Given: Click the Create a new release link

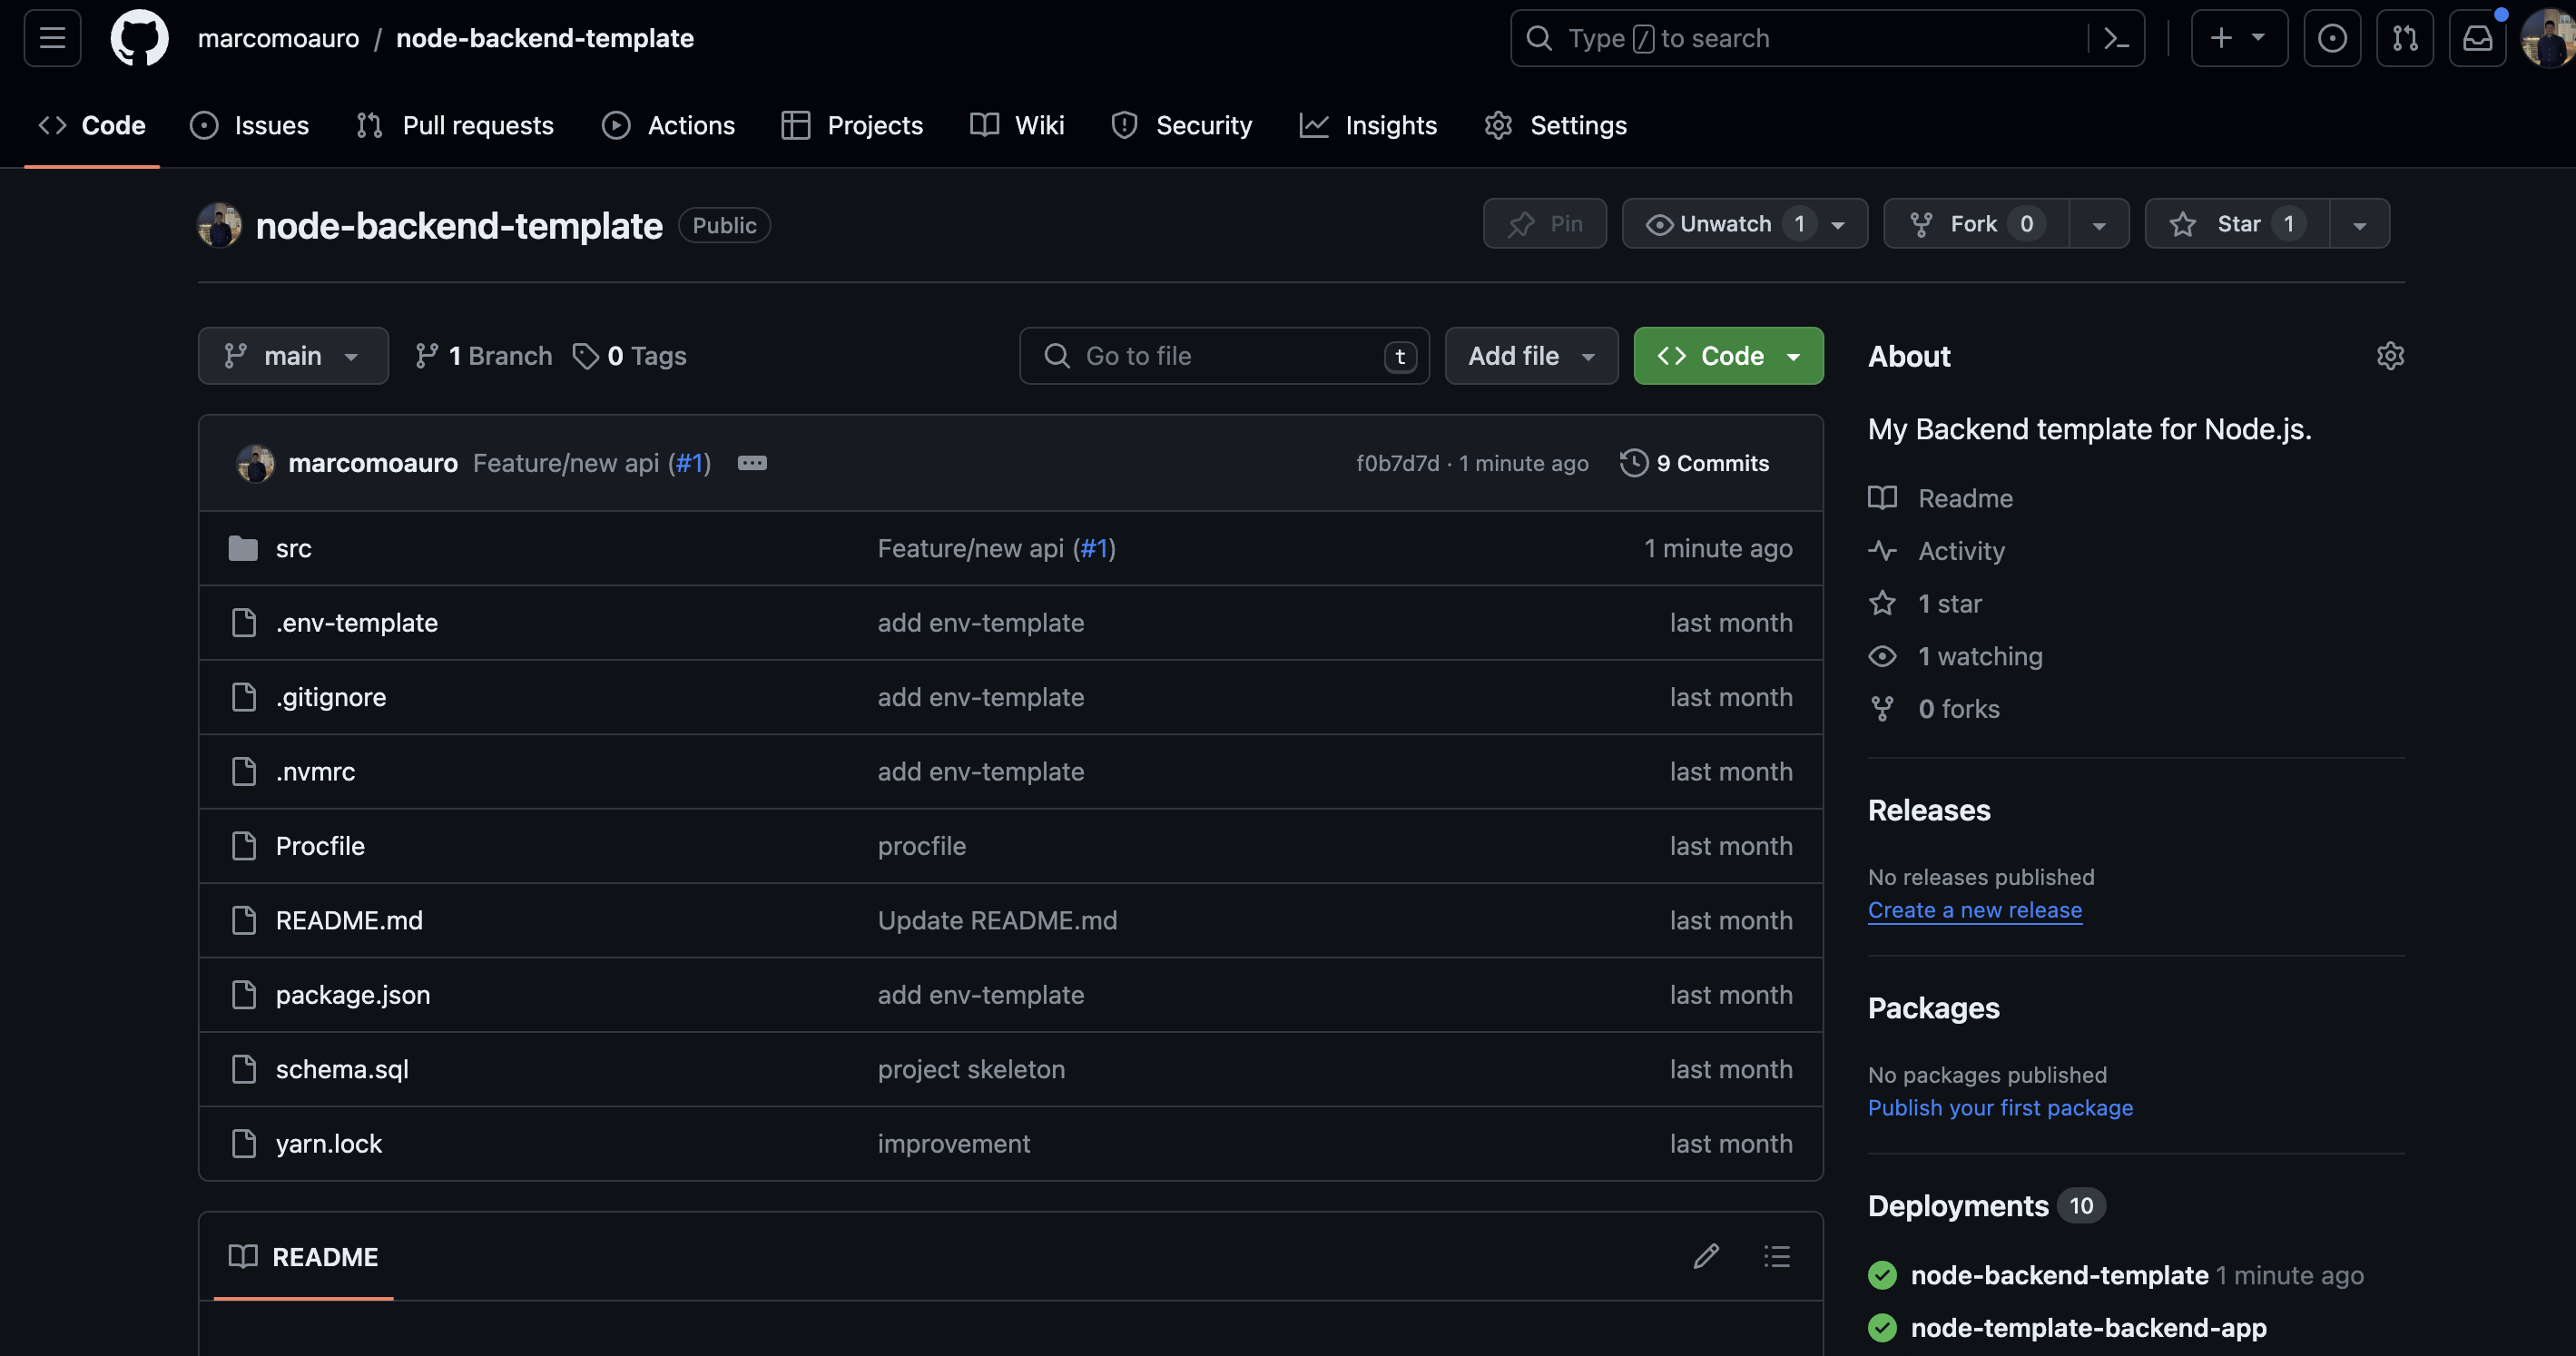Looking at the screenshot, I should click(x=1975, y=910).
